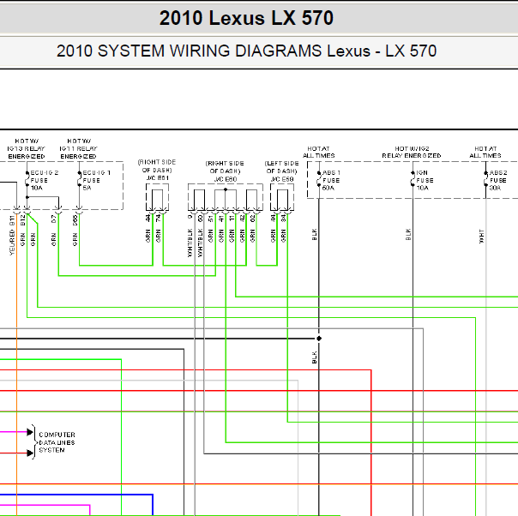
Task: Click the "BLK" label below the black junction dot
Action: (314, 357)
